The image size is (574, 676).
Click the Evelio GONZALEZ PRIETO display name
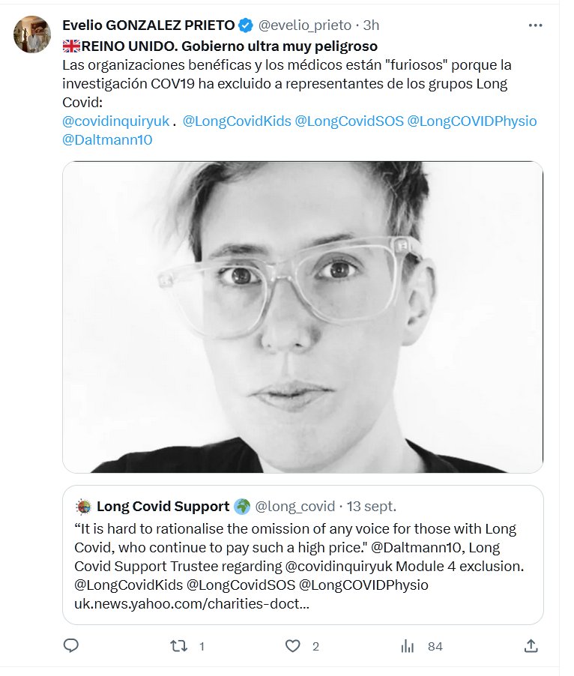[148, 25]
